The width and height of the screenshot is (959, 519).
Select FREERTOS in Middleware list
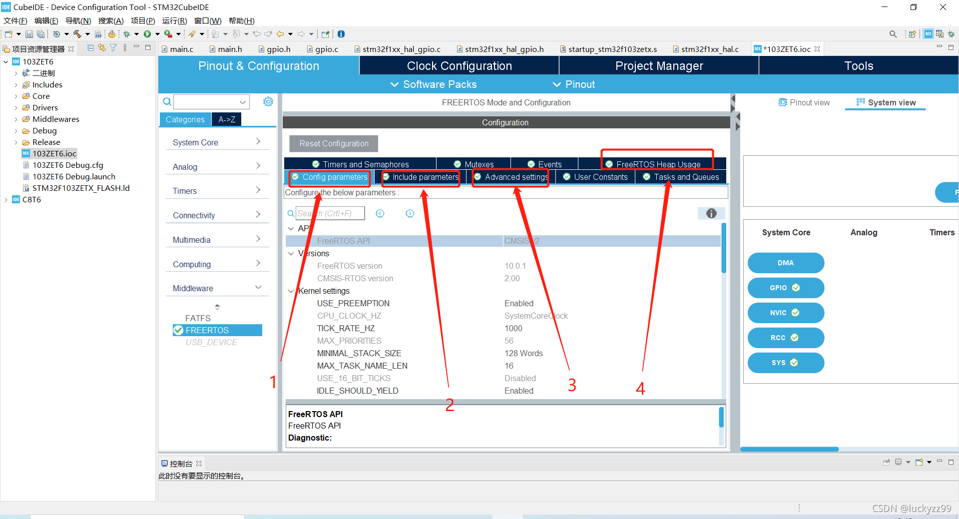pyautogui.click(x=217, y=330)
